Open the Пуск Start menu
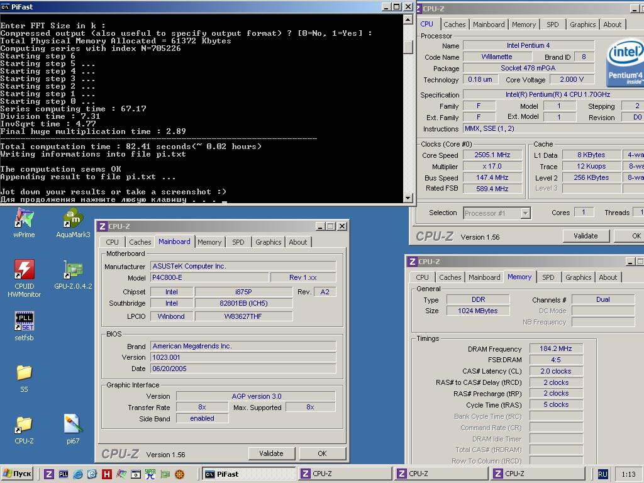The image size is (644, 483). click(x=18, y=474)
